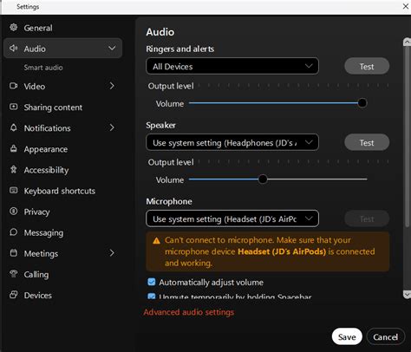Test the Ringers and alerts output
411x352 pixels.
click(x=367, y=67)
